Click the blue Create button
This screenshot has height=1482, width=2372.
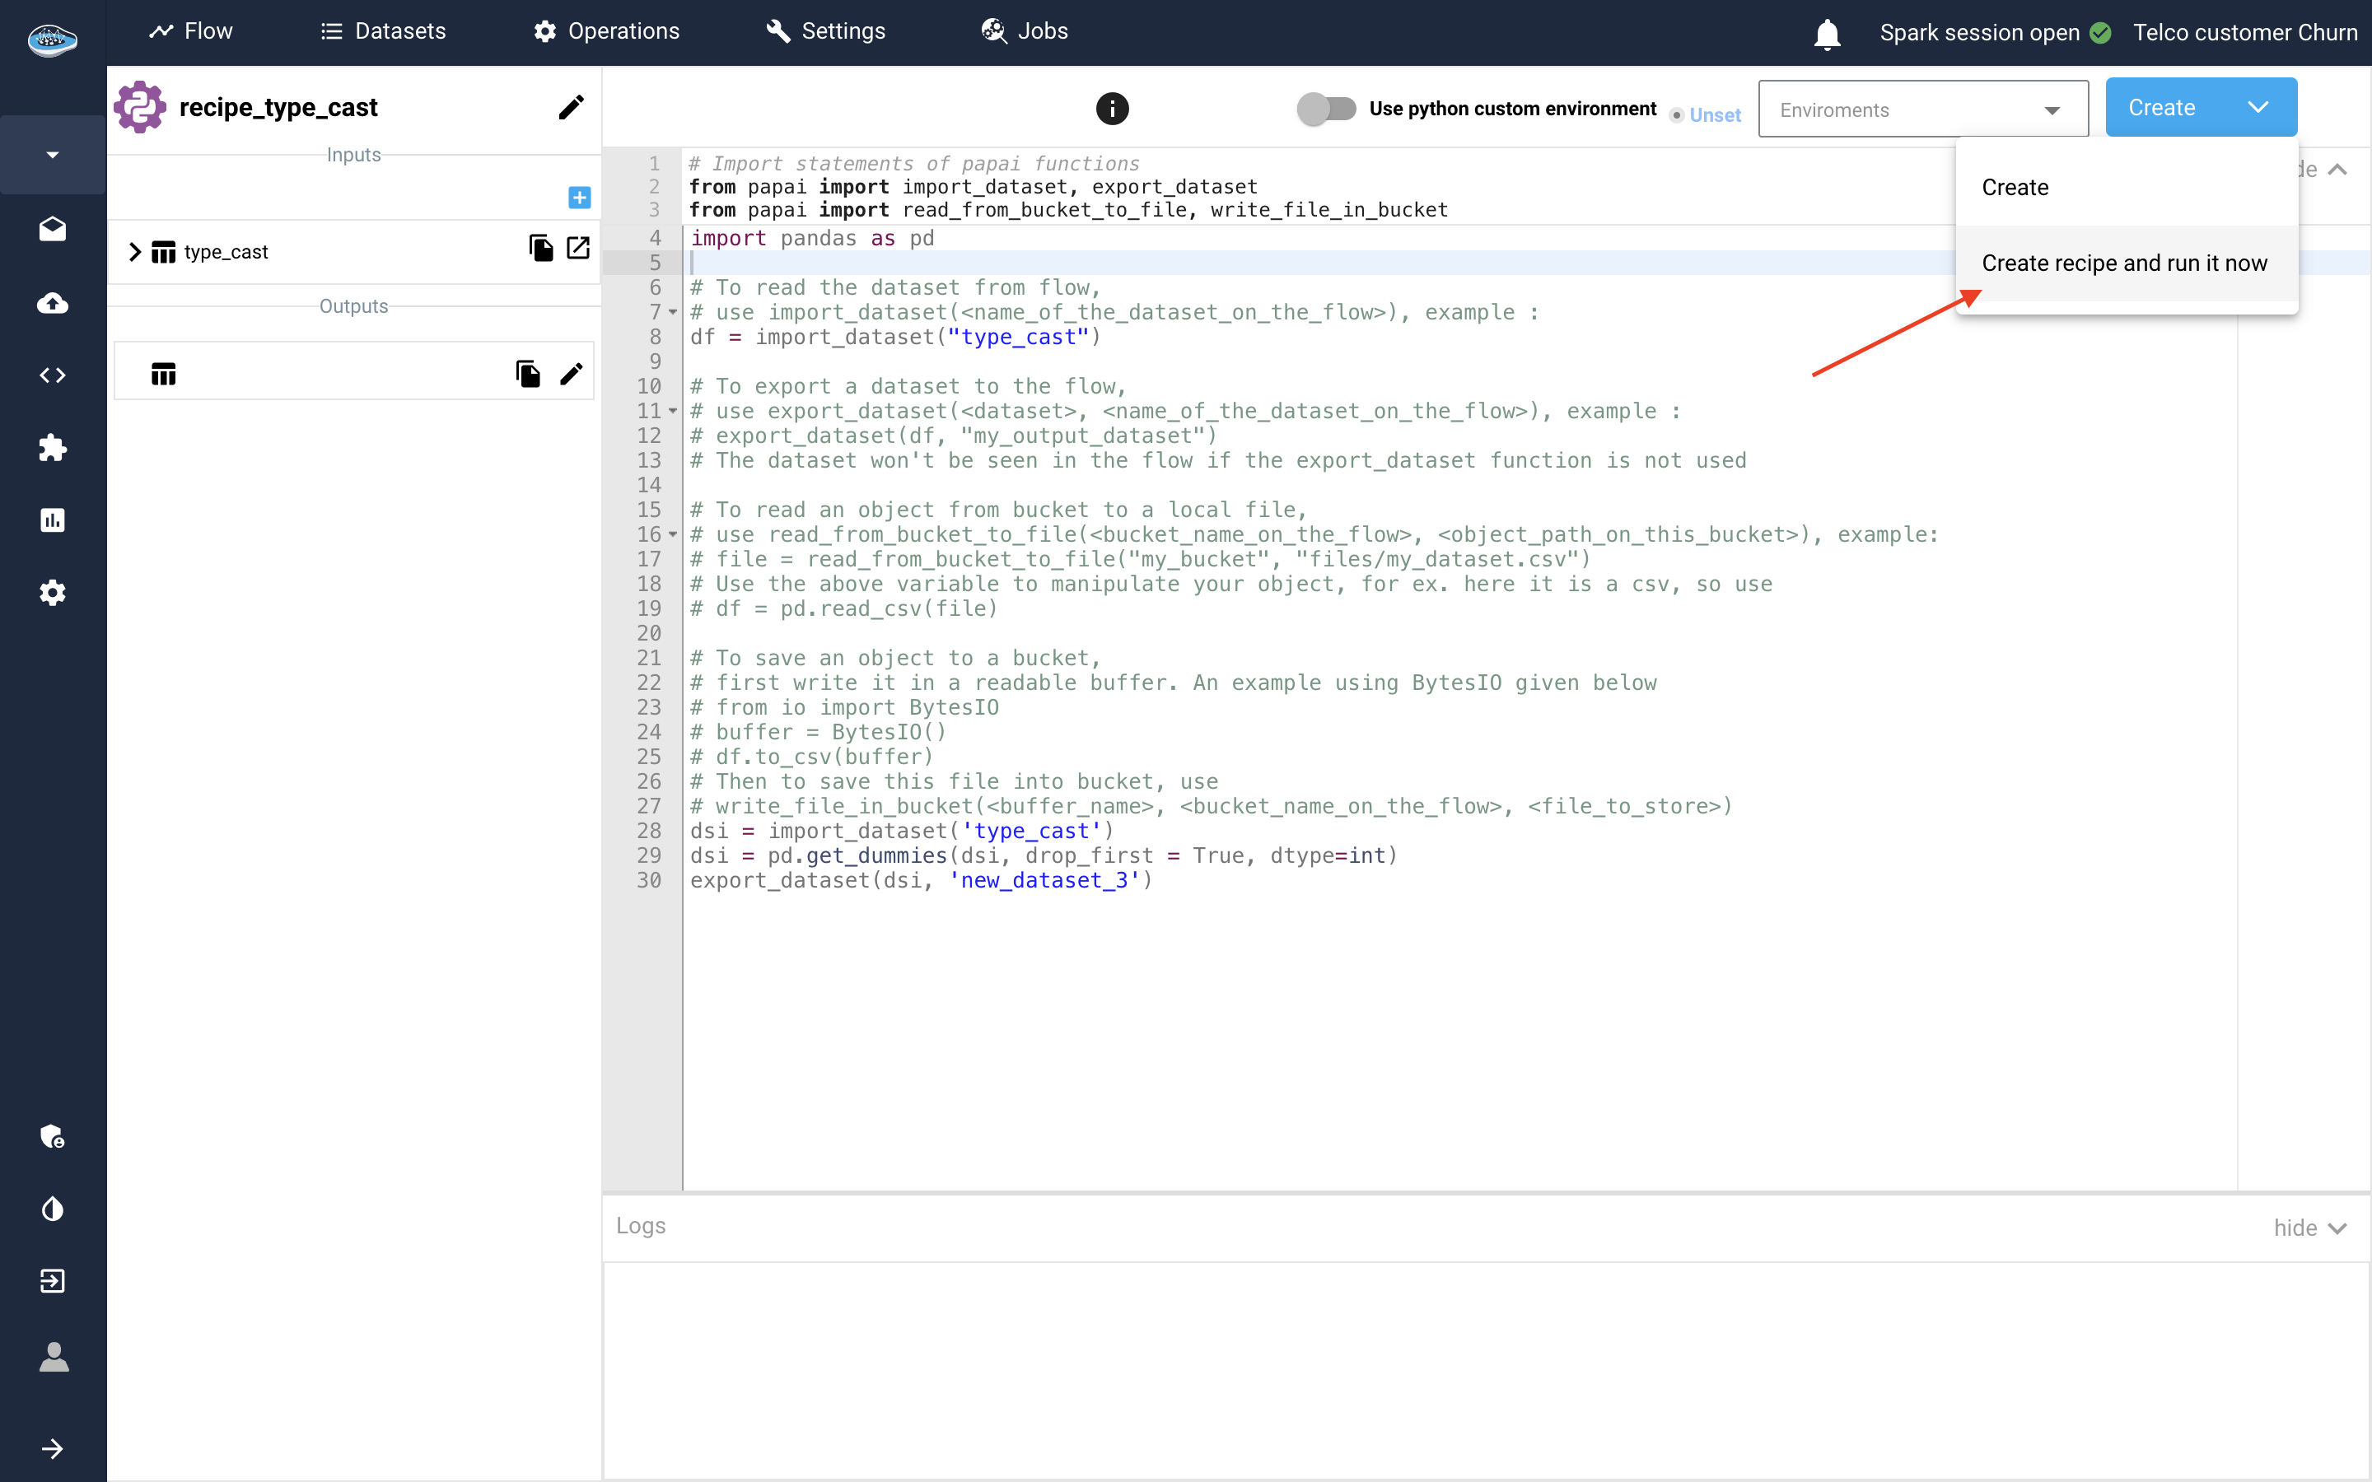(2161, 108)
